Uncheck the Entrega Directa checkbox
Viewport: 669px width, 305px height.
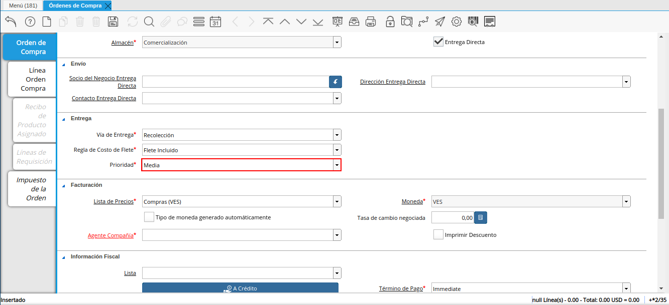438,42
